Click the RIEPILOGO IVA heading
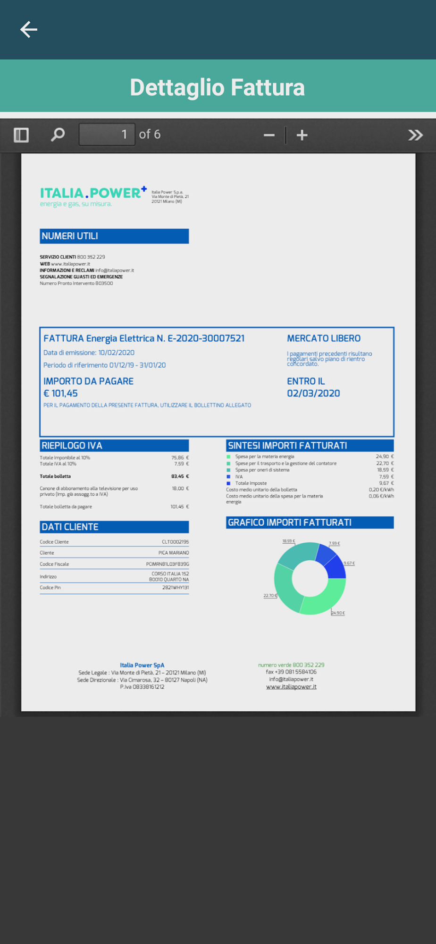The image size is (436, 944). tap(114, 446)
